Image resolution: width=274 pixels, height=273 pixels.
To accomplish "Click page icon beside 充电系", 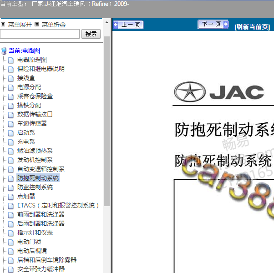I will click(x=11, y=142).
